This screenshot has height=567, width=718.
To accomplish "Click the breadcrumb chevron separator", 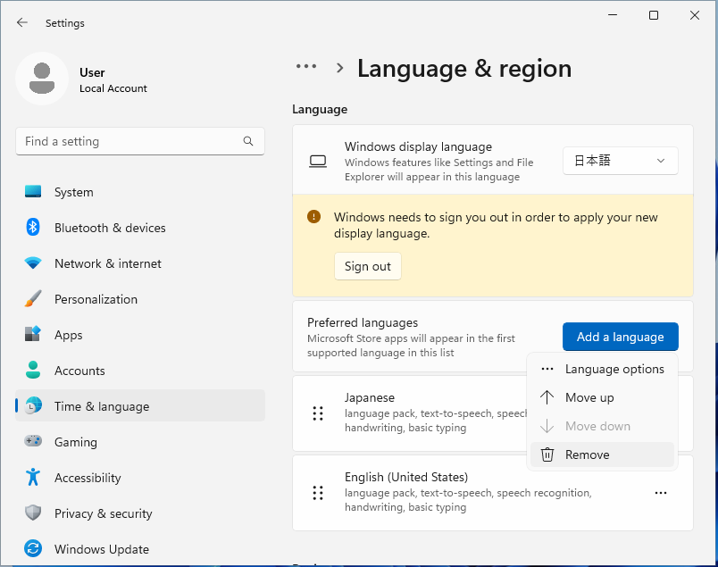I will click(339, 68).
